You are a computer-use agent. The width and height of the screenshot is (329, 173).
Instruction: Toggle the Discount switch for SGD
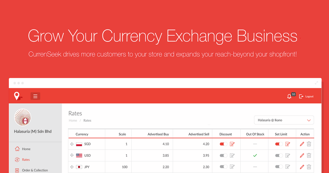223,144
